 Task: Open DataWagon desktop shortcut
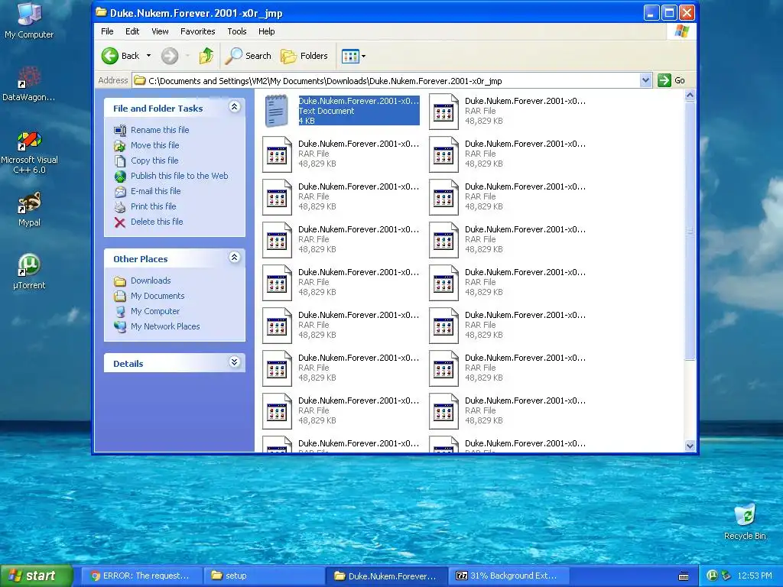click(x=29, y=83)
